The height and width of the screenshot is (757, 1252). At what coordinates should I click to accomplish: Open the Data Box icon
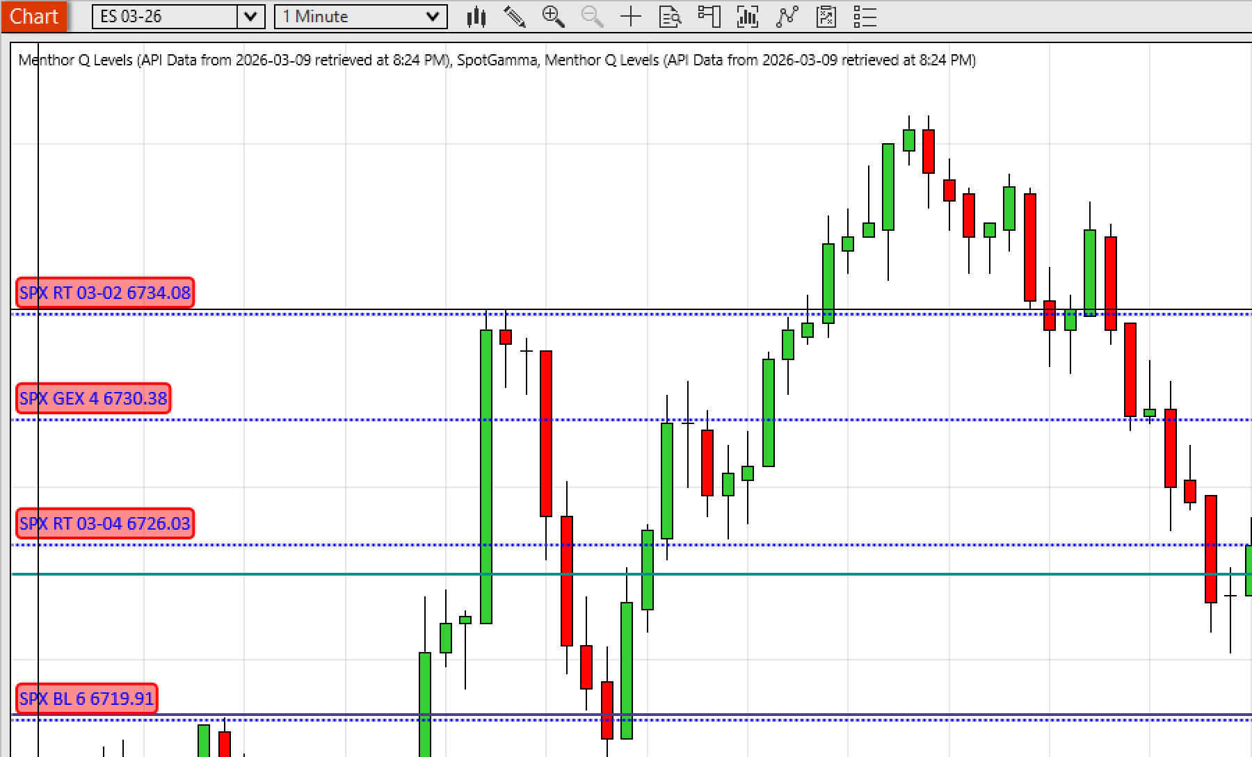pyautogui.click(x=670, y=17)
